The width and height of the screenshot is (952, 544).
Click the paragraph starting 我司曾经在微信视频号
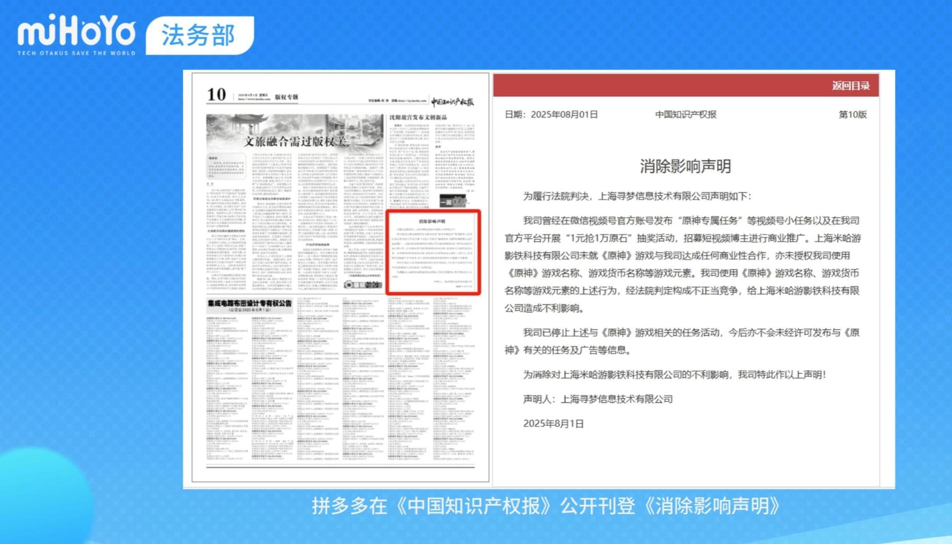[683, 264]
